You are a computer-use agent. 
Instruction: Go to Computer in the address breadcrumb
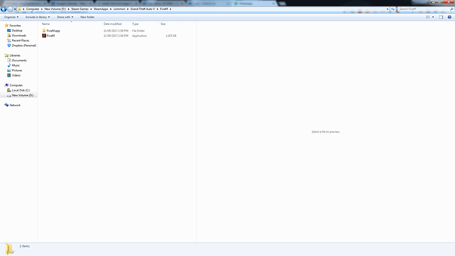pos(32,9)
